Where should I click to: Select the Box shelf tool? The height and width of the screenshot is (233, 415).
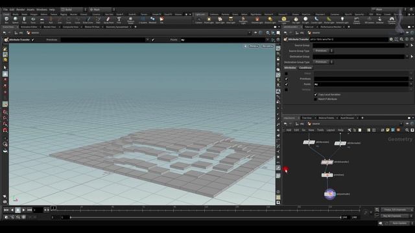pos(6,20)
